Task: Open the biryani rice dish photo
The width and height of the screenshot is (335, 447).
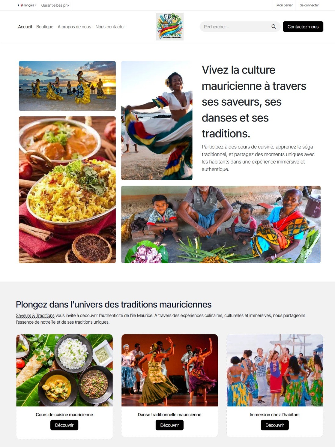Action: 67,190
